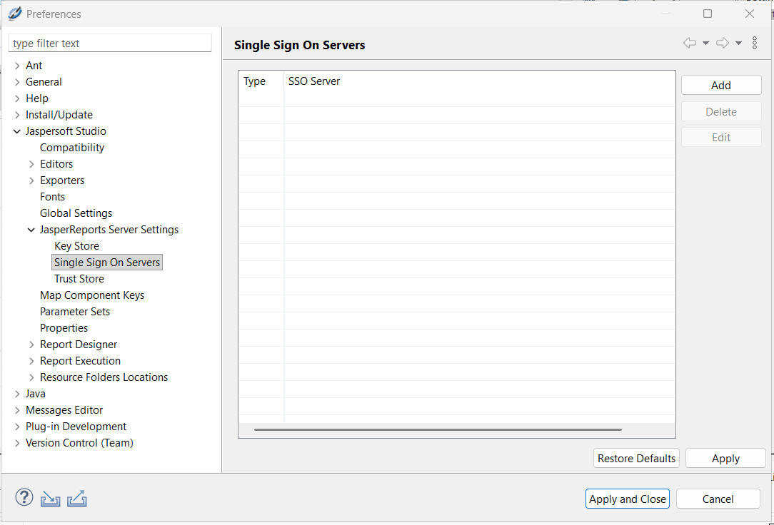Screen dimensions: 774x525
Task: Select the Ant label in tree
Action: click(x=34, y=66)
